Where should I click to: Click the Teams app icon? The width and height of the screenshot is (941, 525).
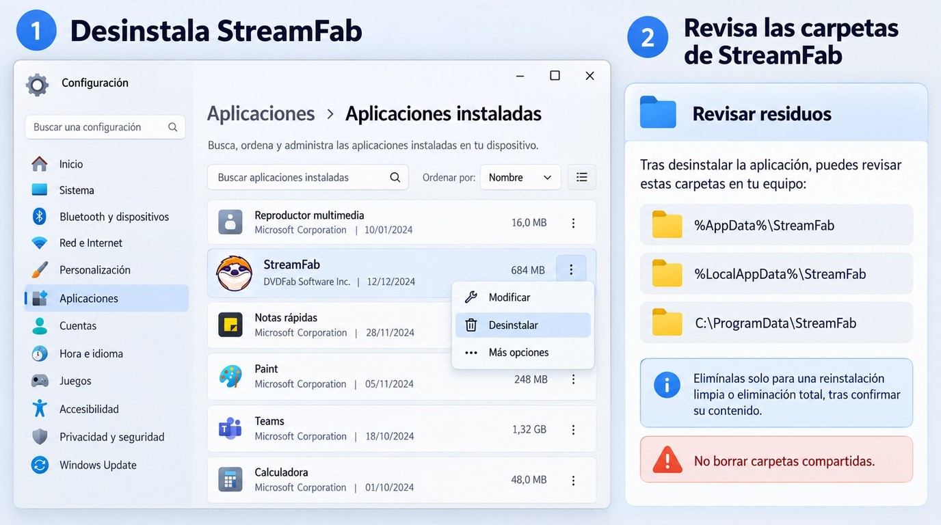point(230,429)
